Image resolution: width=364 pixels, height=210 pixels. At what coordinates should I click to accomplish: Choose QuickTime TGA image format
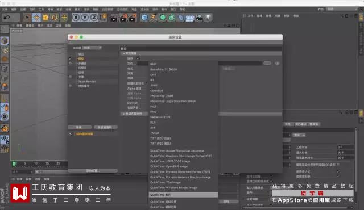coord(166,182)
